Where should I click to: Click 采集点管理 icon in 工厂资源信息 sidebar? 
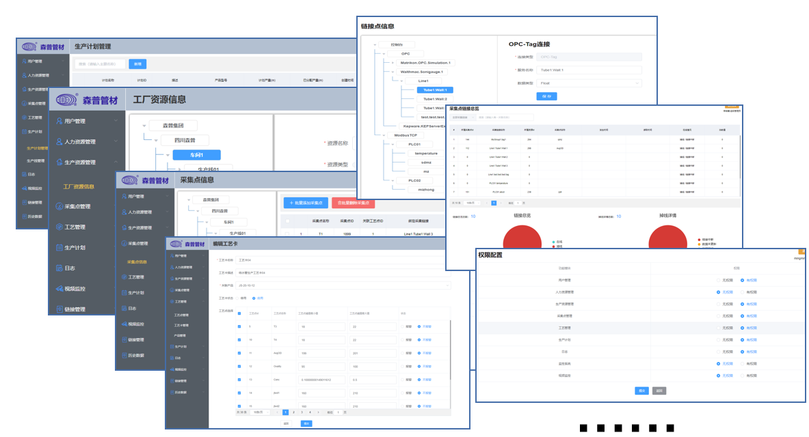tap(59, 206)
